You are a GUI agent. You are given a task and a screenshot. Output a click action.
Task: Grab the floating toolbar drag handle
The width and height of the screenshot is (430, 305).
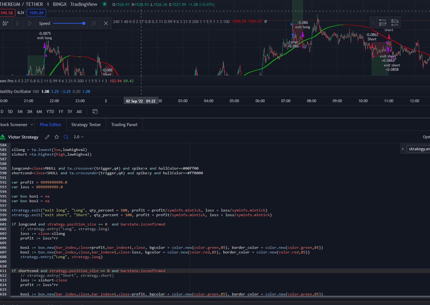(373, 23)
